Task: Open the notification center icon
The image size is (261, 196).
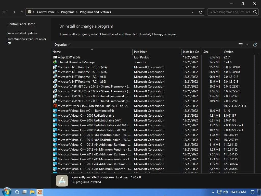Action: coord(253,192)
